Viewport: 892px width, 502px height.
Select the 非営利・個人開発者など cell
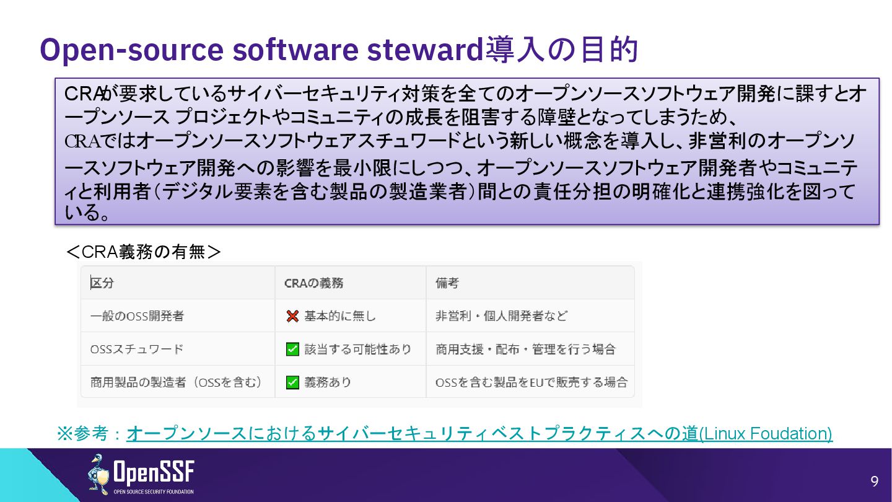[x=530, y=316]
